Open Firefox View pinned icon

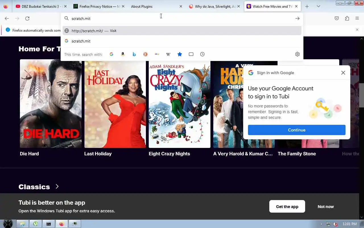tap(6, 6)
